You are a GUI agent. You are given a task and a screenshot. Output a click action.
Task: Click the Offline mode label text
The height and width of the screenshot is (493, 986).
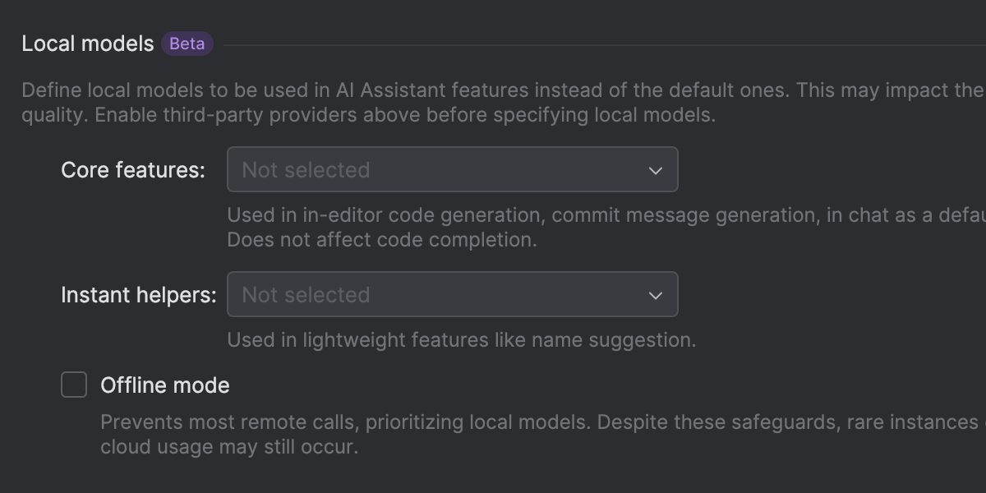(165, 385)
